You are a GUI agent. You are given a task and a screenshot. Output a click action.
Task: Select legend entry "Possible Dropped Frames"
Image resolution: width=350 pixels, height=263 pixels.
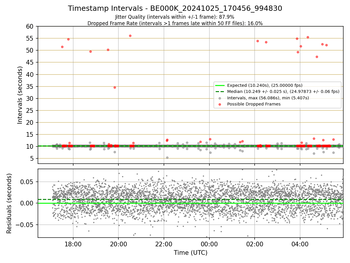[254, 104]
